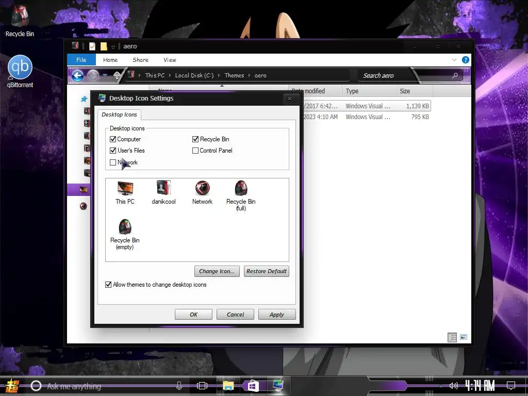Screen dimensions: 528x396
Task: Uncheck the Computer checkbox
Action: tap(113, 139)
